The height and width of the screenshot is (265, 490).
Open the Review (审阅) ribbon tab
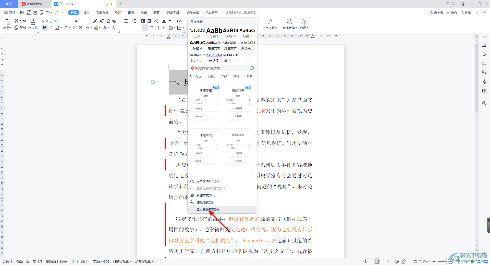click(131, 12)
